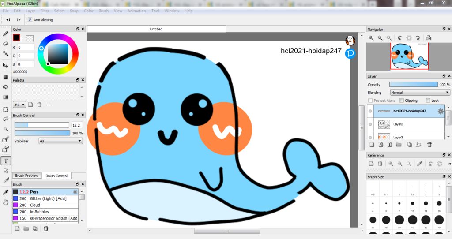This screenshot has width=452, height=239.
Task: Activate the Text tool
Action: pyautogui.click(x=6, y=161)
